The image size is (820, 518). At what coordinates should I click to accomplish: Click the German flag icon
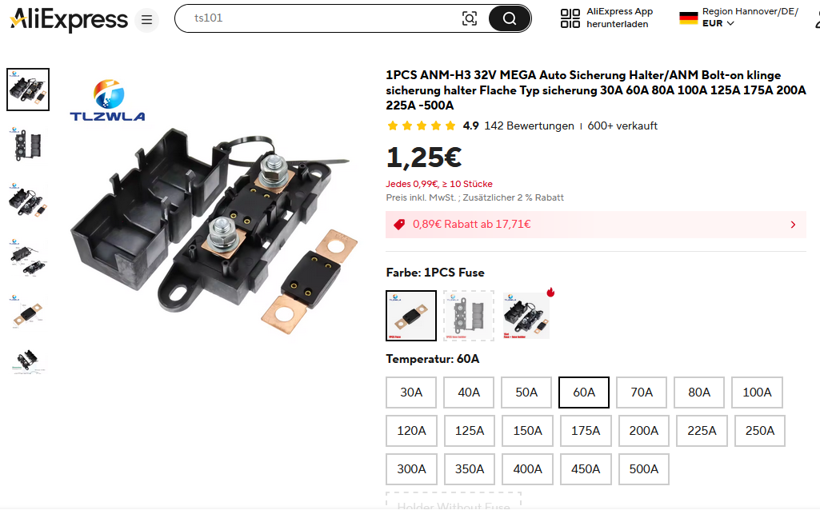[688, 18]
